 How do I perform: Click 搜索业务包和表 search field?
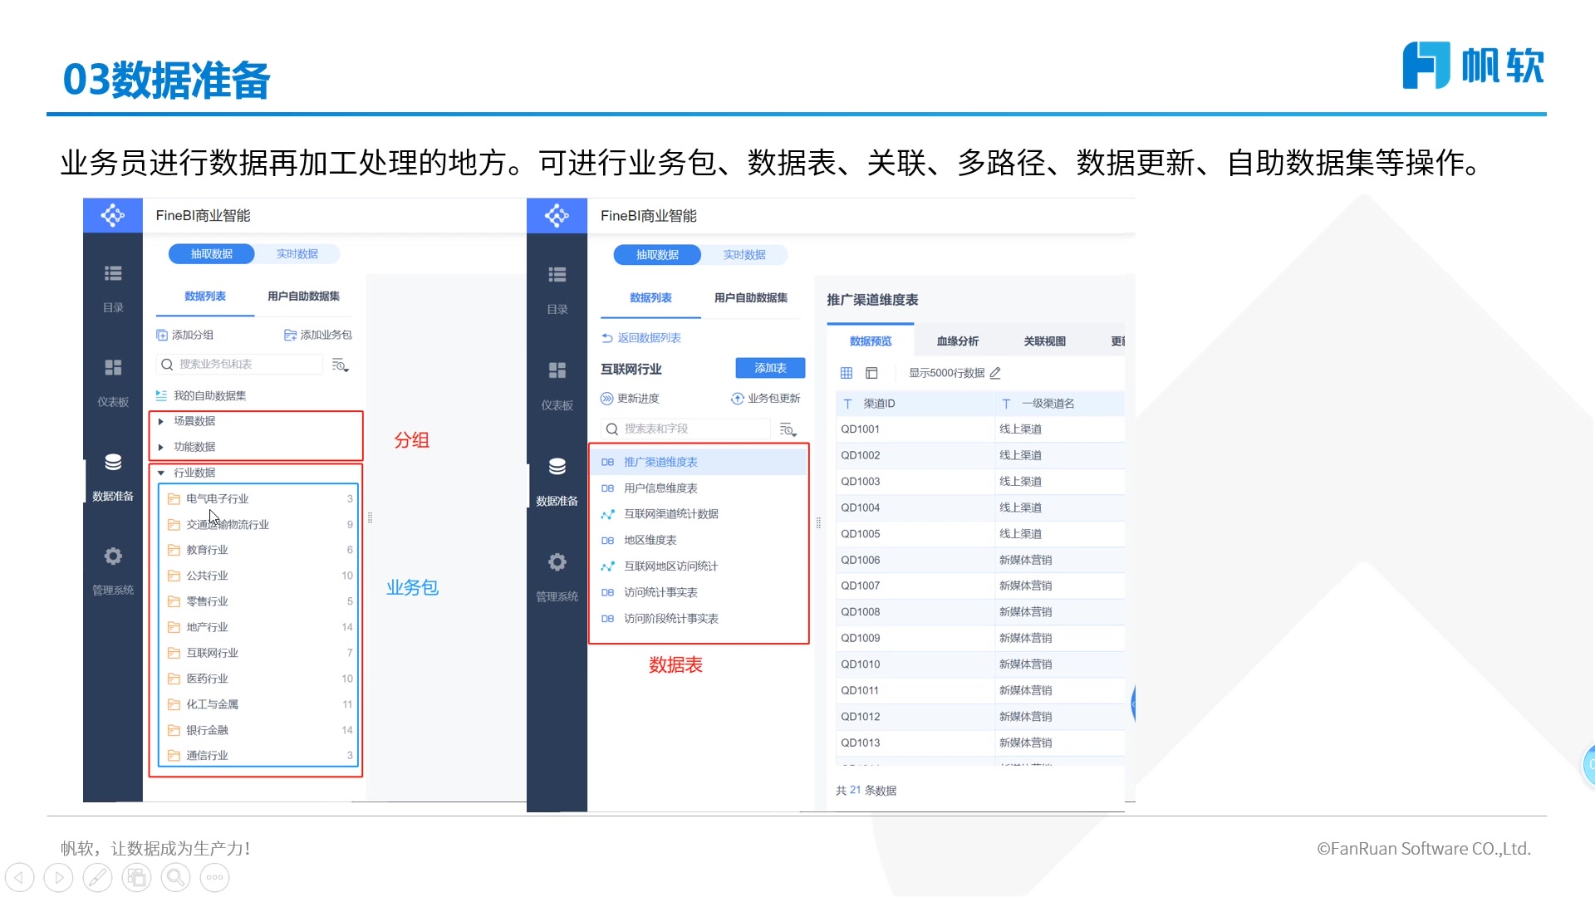(x=239, y=365)
